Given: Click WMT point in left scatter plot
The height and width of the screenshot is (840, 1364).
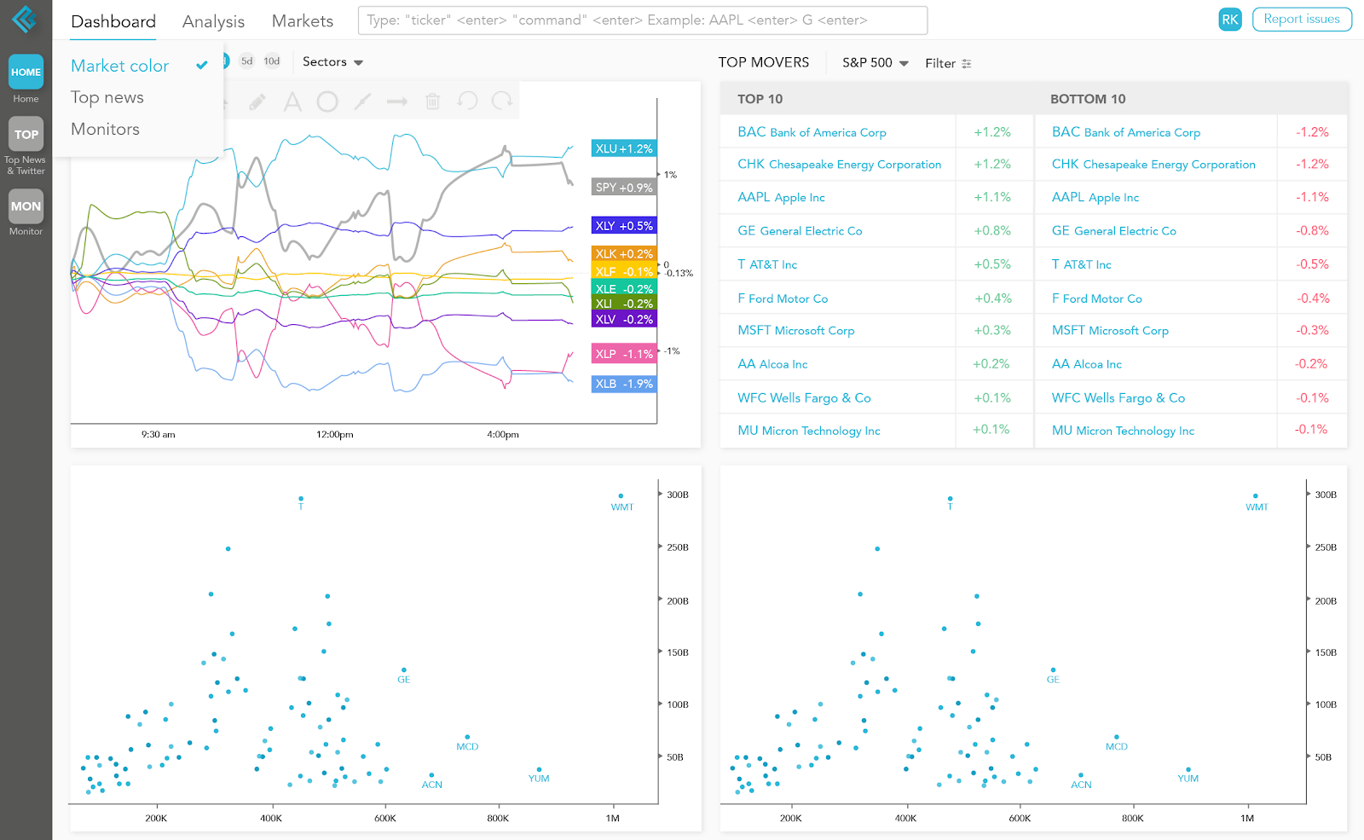Looking at the screenshot, I should pyautogui.click(x=621, y=495).
